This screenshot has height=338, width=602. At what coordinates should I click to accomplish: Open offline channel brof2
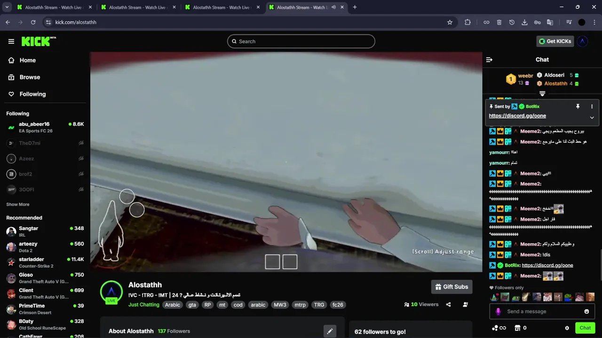(x=45, y=174)
